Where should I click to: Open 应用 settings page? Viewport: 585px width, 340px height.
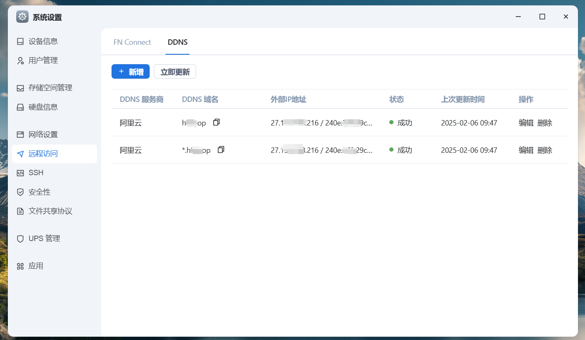click(x=54, y=266)
